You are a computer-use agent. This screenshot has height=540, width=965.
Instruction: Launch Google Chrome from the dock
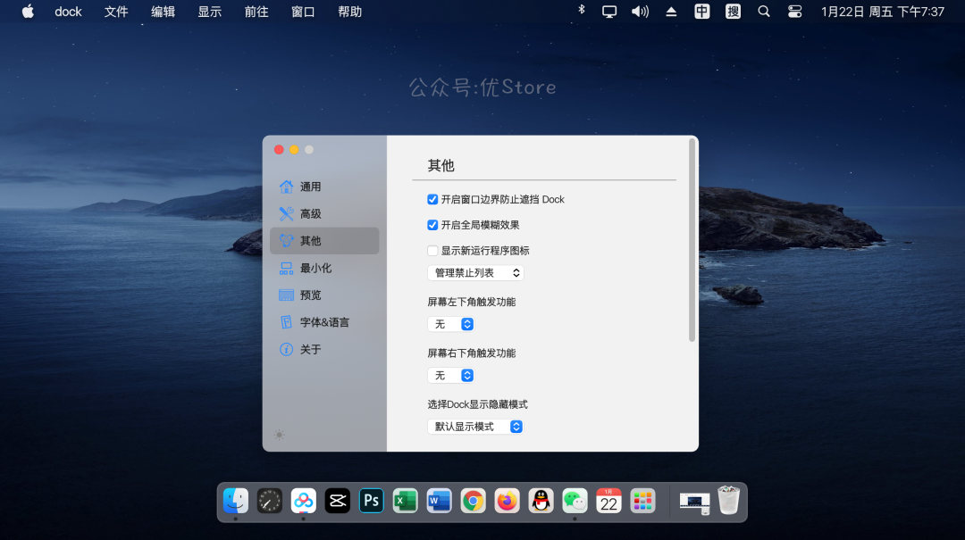(x=473, y=502)
